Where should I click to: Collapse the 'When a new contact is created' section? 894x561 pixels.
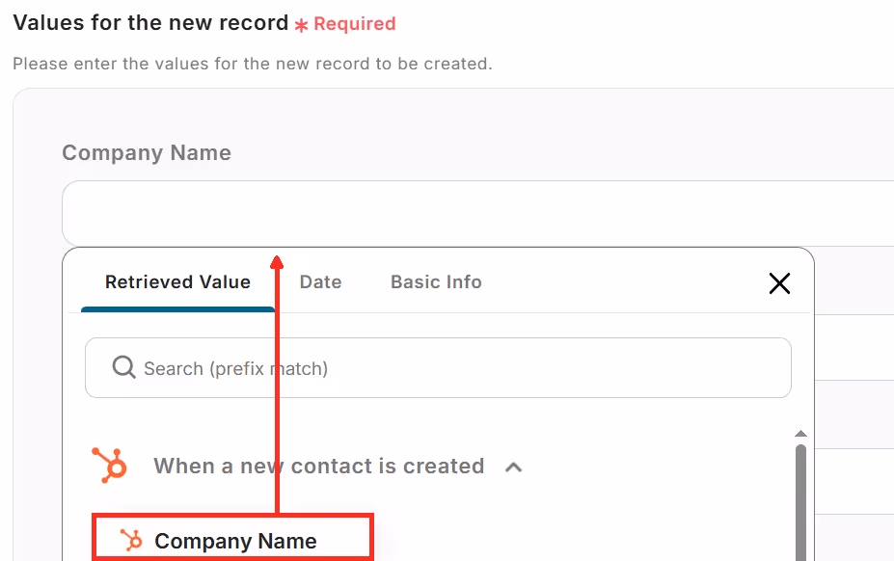(x=514, y=467)
